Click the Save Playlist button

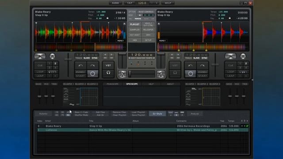point(138,115)
